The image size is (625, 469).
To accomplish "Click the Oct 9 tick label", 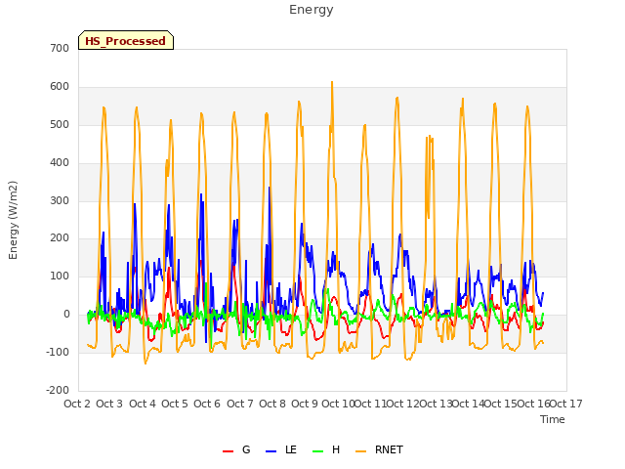I will click(x=305, y=404).
